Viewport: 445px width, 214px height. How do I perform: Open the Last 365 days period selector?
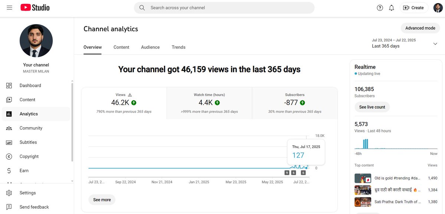pyautogui.click(x=405, y=43)
